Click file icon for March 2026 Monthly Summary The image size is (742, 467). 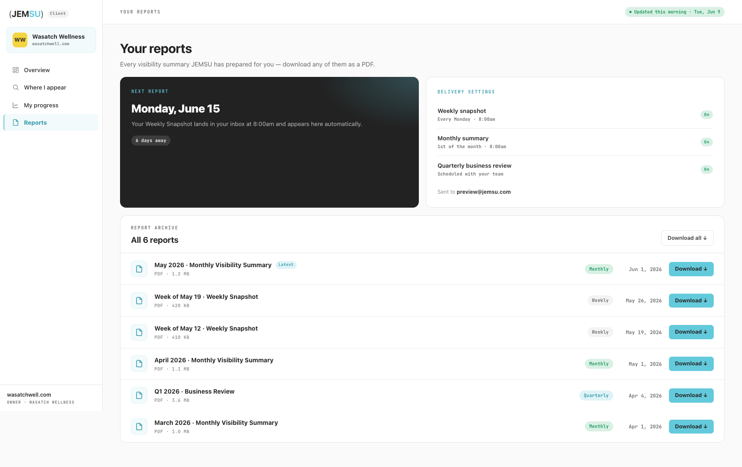139,427
